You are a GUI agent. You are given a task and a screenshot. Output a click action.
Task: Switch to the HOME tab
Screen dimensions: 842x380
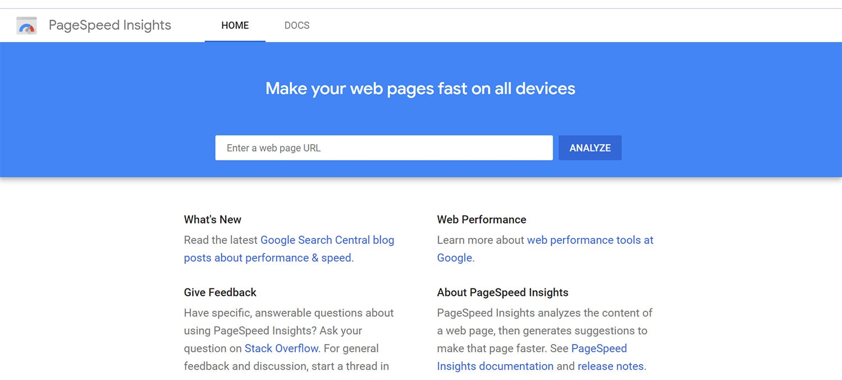235,25
